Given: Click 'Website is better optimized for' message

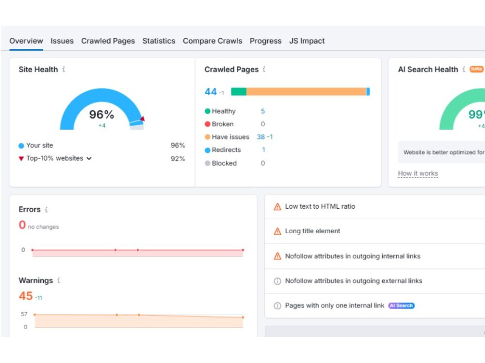Looking at the screenshot, I should point(444,152).
